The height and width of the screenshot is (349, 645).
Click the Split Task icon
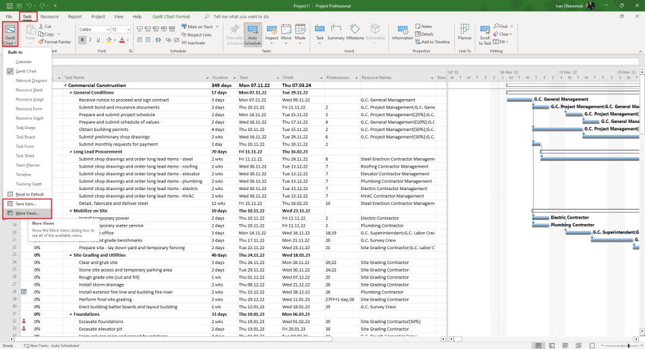(158, 40)
